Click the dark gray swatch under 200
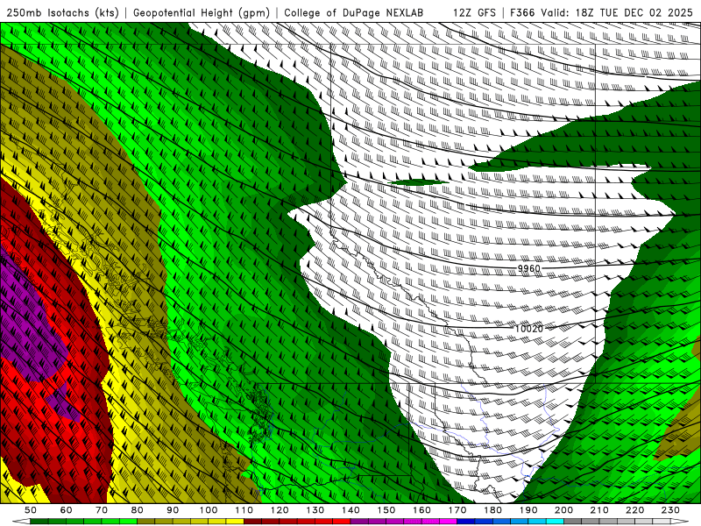This screenshot has height=526, width=701. [x=573, y=521]
